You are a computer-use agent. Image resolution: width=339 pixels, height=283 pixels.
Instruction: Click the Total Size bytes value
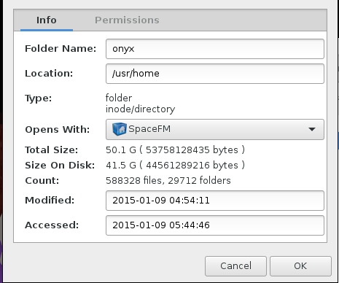175,150
